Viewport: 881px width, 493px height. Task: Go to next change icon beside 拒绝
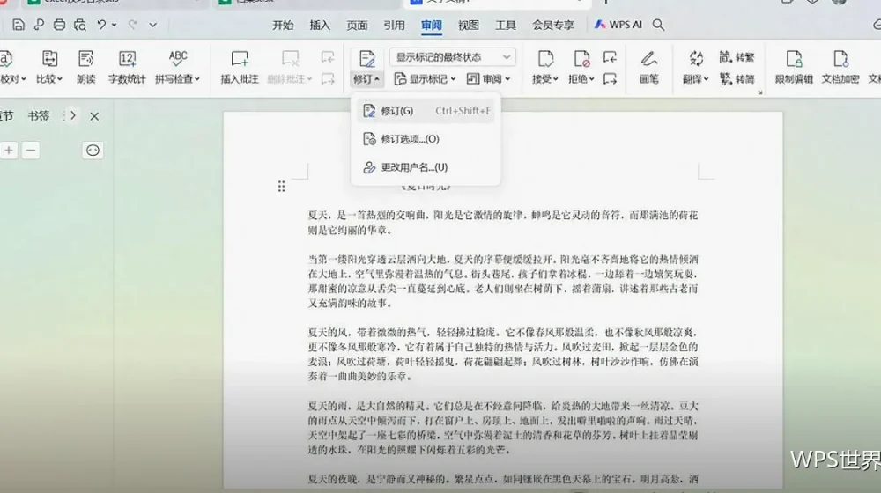coord(611,78)
